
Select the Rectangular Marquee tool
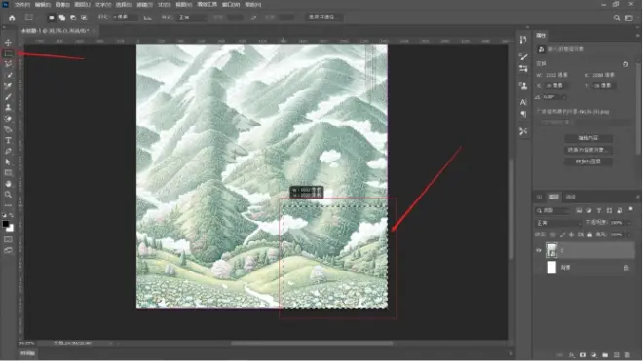point(8,54)
